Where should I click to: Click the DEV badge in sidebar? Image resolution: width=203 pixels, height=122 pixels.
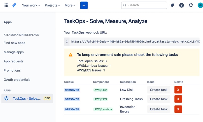click(47, 98)
